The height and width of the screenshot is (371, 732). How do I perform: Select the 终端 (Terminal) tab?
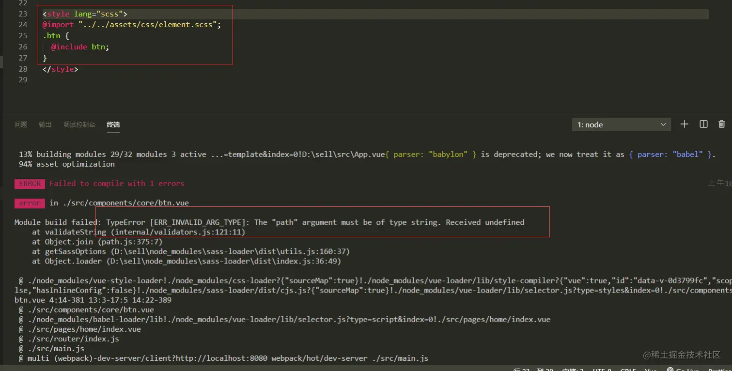[x=113, y=124]
